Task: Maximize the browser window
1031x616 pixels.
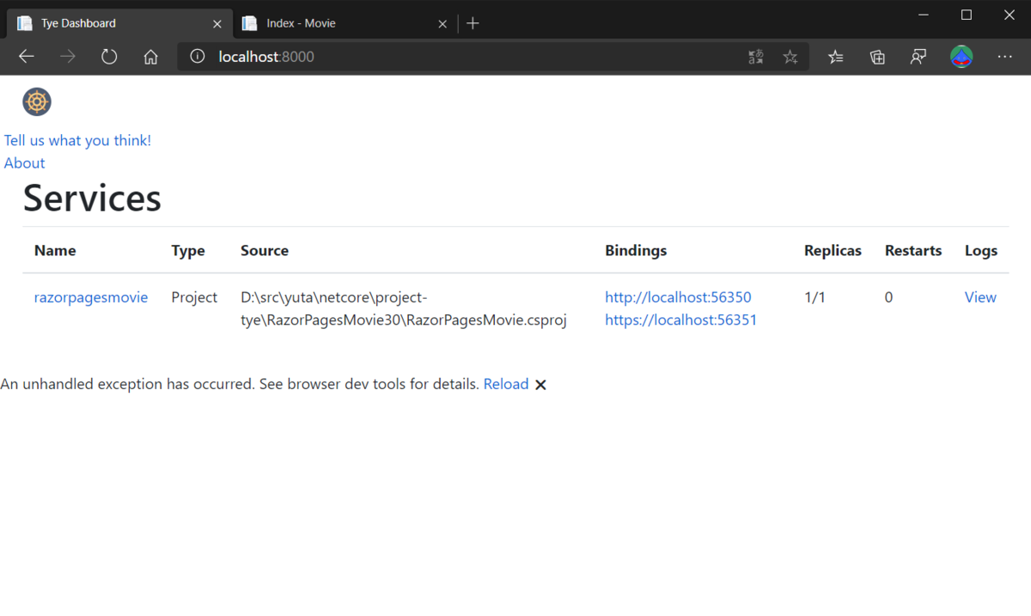Action: [967, 15]
